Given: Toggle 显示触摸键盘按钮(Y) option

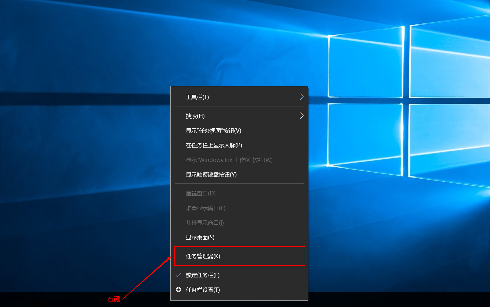Looking at the screenshot, I should [x=211, y=175].
